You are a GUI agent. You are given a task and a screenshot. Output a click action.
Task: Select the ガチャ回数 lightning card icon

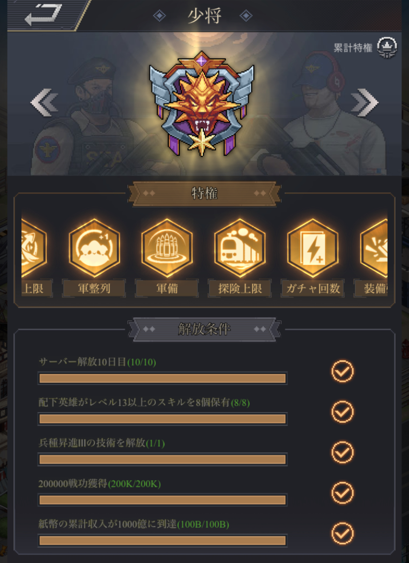point(313,248)
